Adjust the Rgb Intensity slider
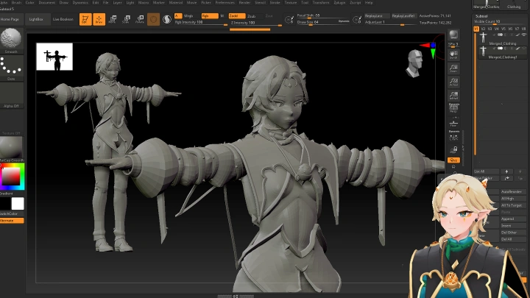The image size is (530, 298). pos(201,22)
